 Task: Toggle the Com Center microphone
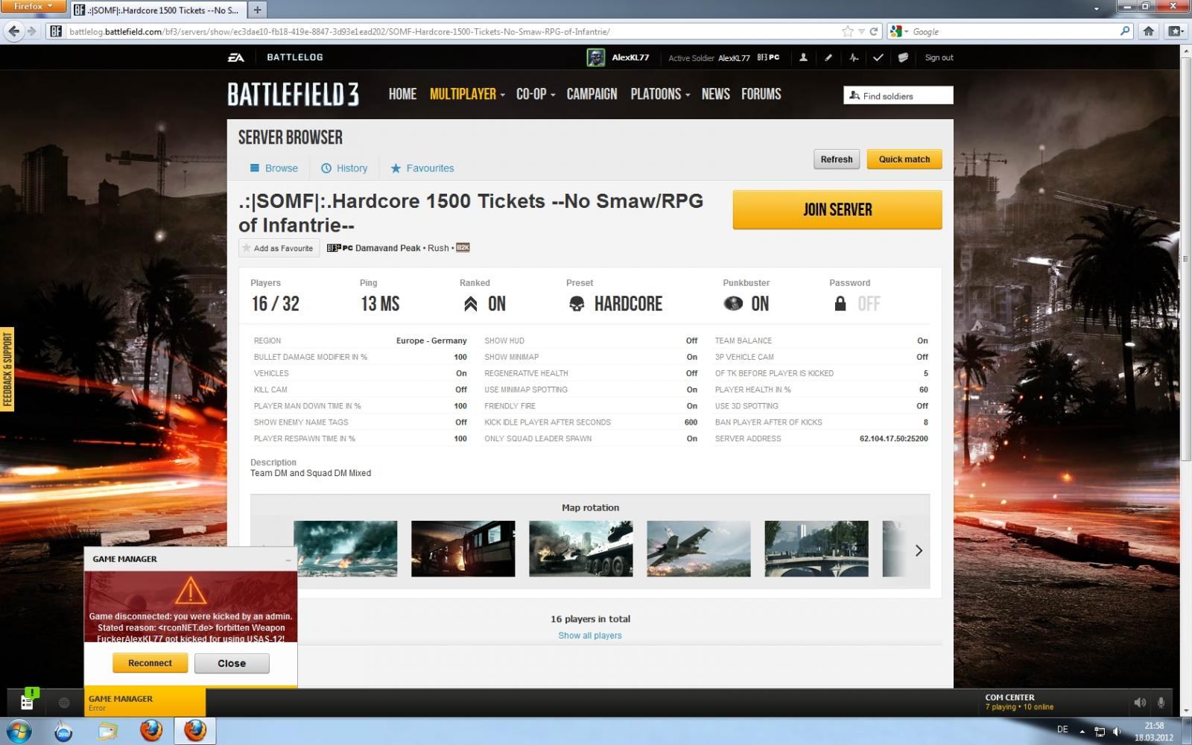click(x=1161, y=703)
